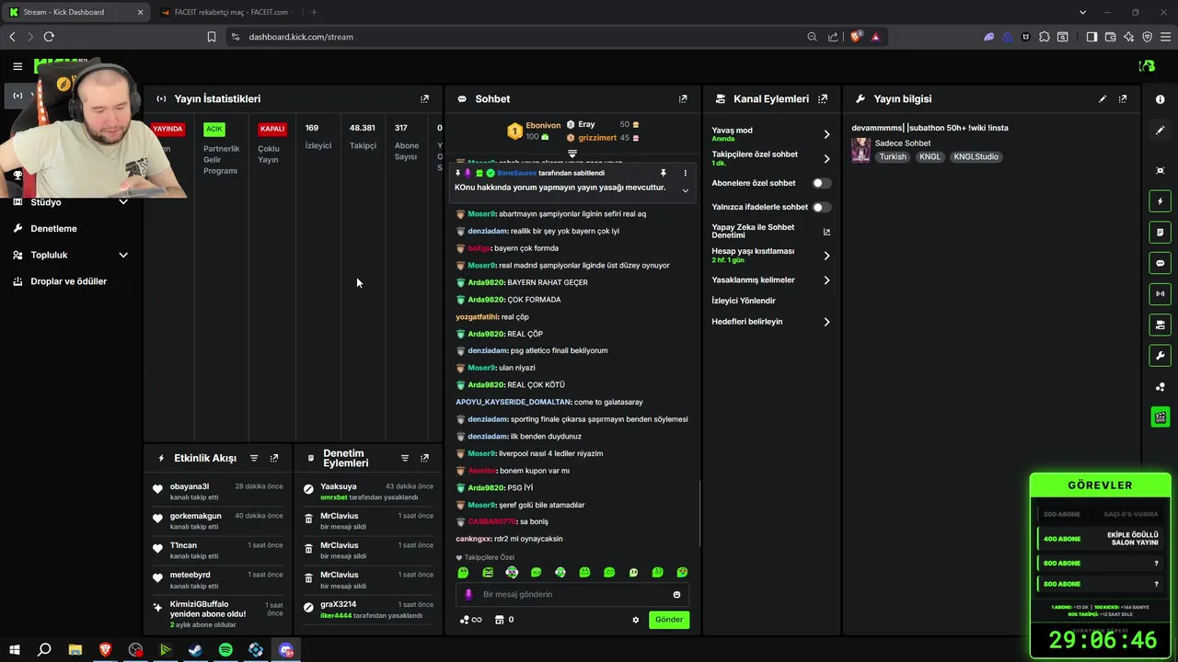Expand Hedefleri belirleyin options
Viewport: 1178px width, 662px height.
pos(826,322)
